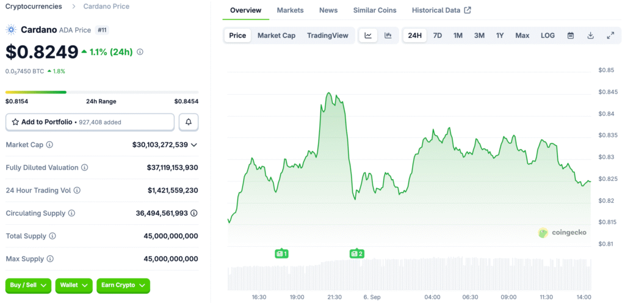Image resolution: width=625 pixels, height=303 pixels.
Task: Click the 0.0₅7450 BTC value
Action: (24, 71)
